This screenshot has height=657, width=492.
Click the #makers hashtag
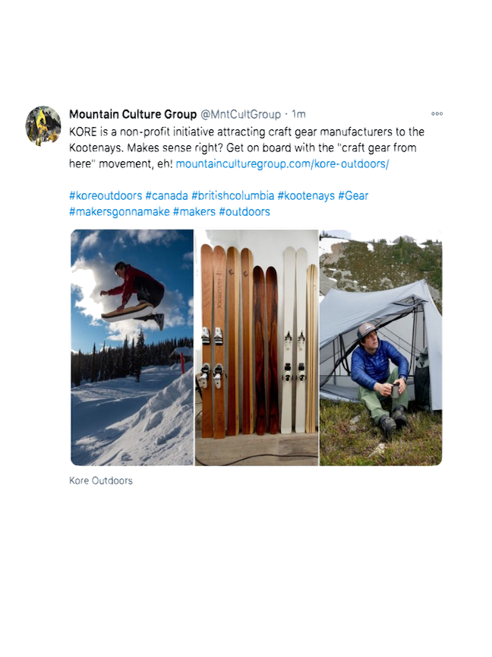coord(194,211)
